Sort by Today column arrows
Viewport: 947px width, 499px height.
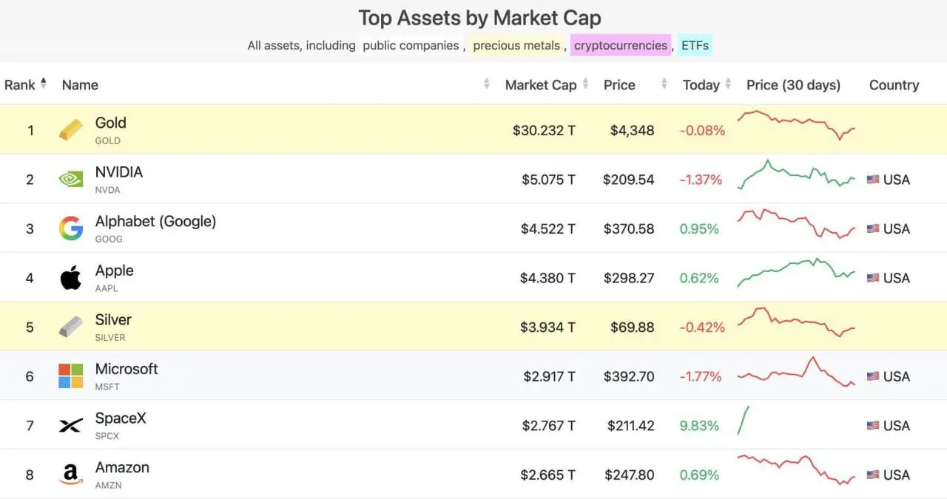[728, 84]
